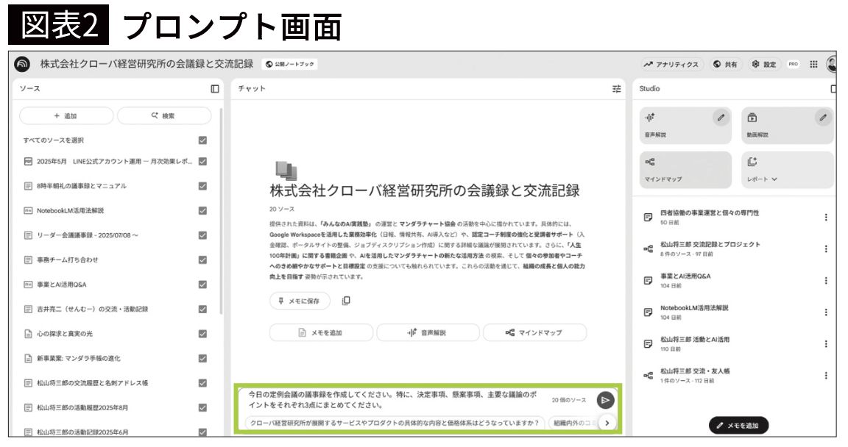Click the 追加 button to add source
This screenshot has height=447, width=848.
click(66, 115)
